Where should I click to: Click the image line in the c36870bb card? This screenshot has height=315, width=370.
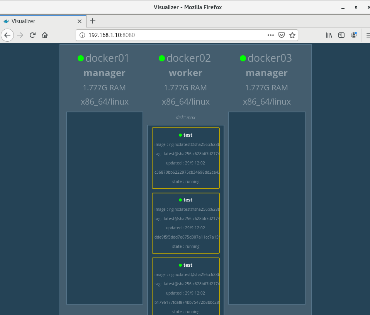click(187, 144)
